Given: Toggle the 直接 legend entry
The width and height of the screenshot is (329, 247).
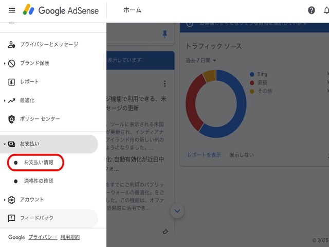Looking at the screenshot, I should [x=262, y=83].
